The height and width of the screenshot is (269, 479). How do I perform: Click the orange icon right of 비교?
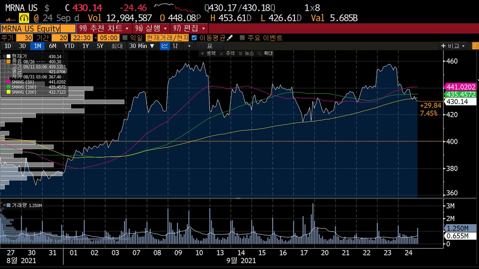[x=475, y=46]
